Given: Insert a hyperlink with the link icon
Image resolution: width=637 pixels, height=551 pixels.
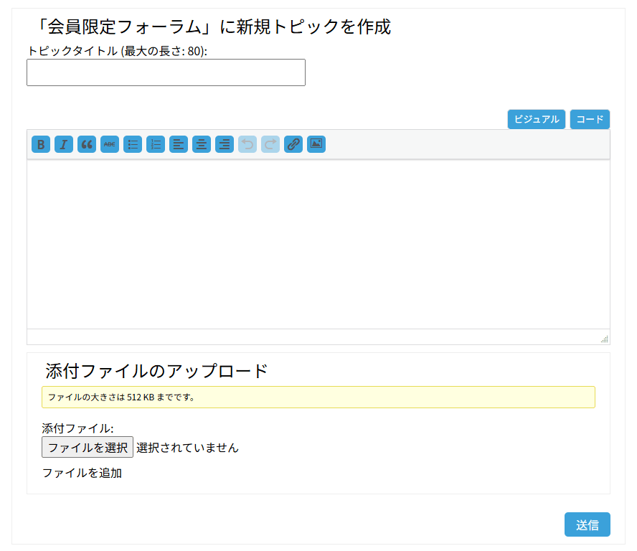Looking at the screenshot, I should pyautogui.click(x=293, y=144).
